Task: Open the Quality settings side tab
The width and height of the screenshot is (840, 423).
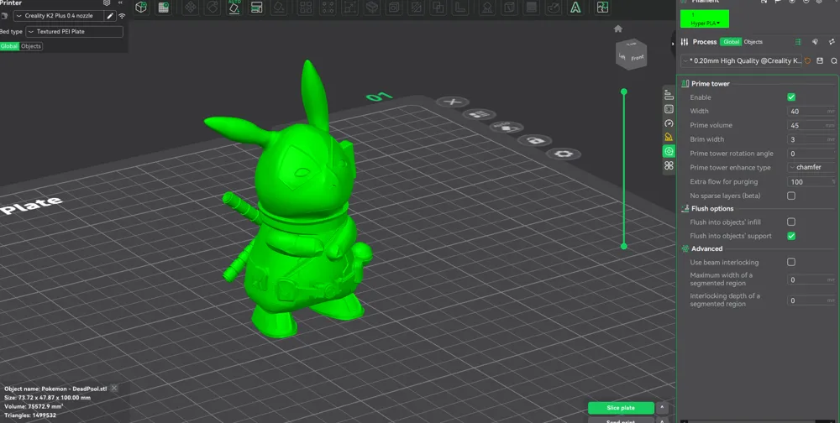Action: [669, 96]
